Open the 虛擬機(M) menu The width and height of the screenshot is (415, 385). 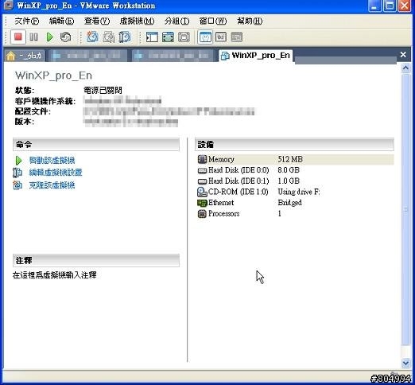(x=137, y=21)
